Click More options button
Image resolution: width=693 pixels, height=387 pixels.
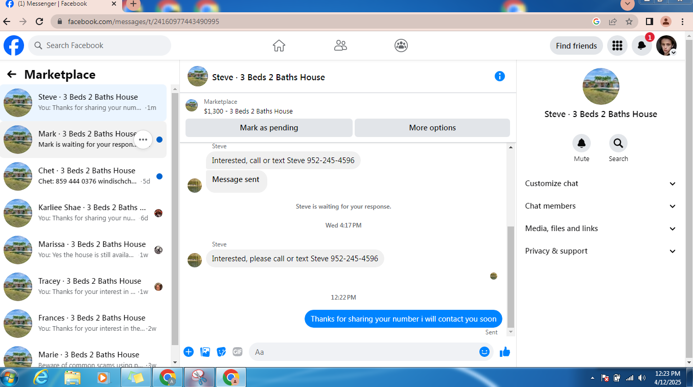click(432, 128)
